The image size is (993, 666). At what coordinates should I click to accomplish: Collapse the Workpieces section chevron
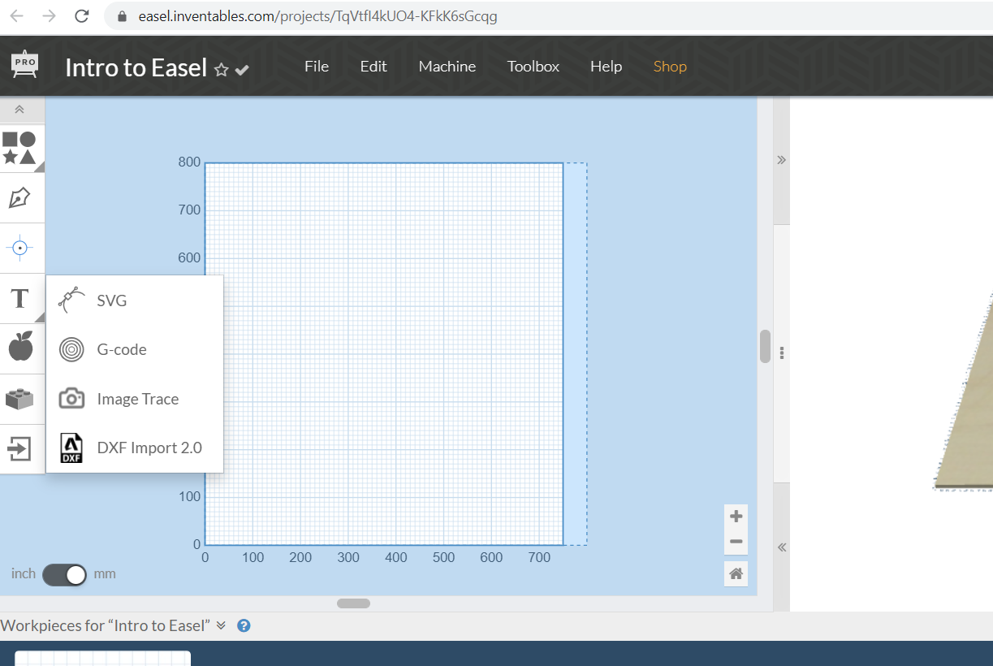click(x=221, y=625)
